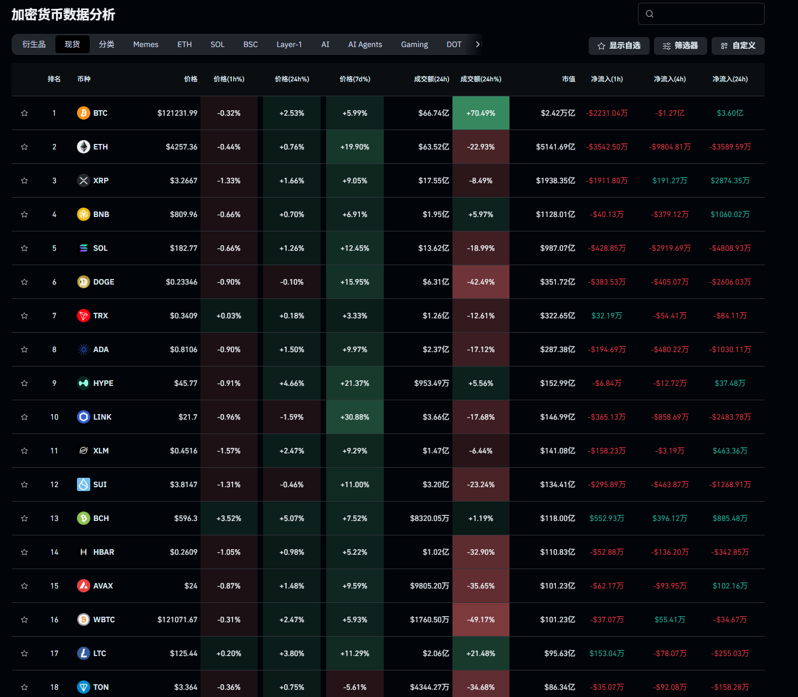Switch to the 衍生品 tab
Screen dimensions: 798x697
coord(34,44)
